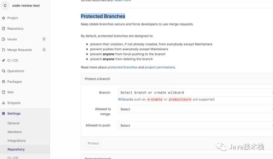Click the Project home icon in sidebar
Viewport: 273px width, 159px height.
click(4, 18)
